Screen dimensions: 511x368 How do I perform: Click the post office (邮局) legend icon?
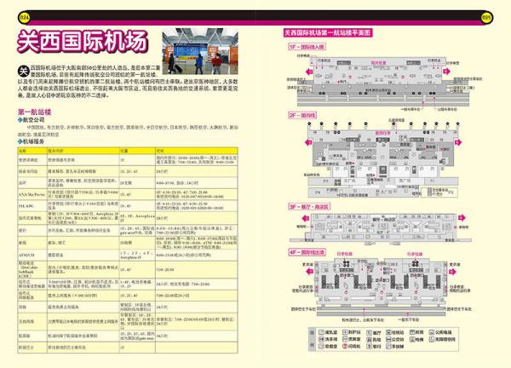point(412,332)
